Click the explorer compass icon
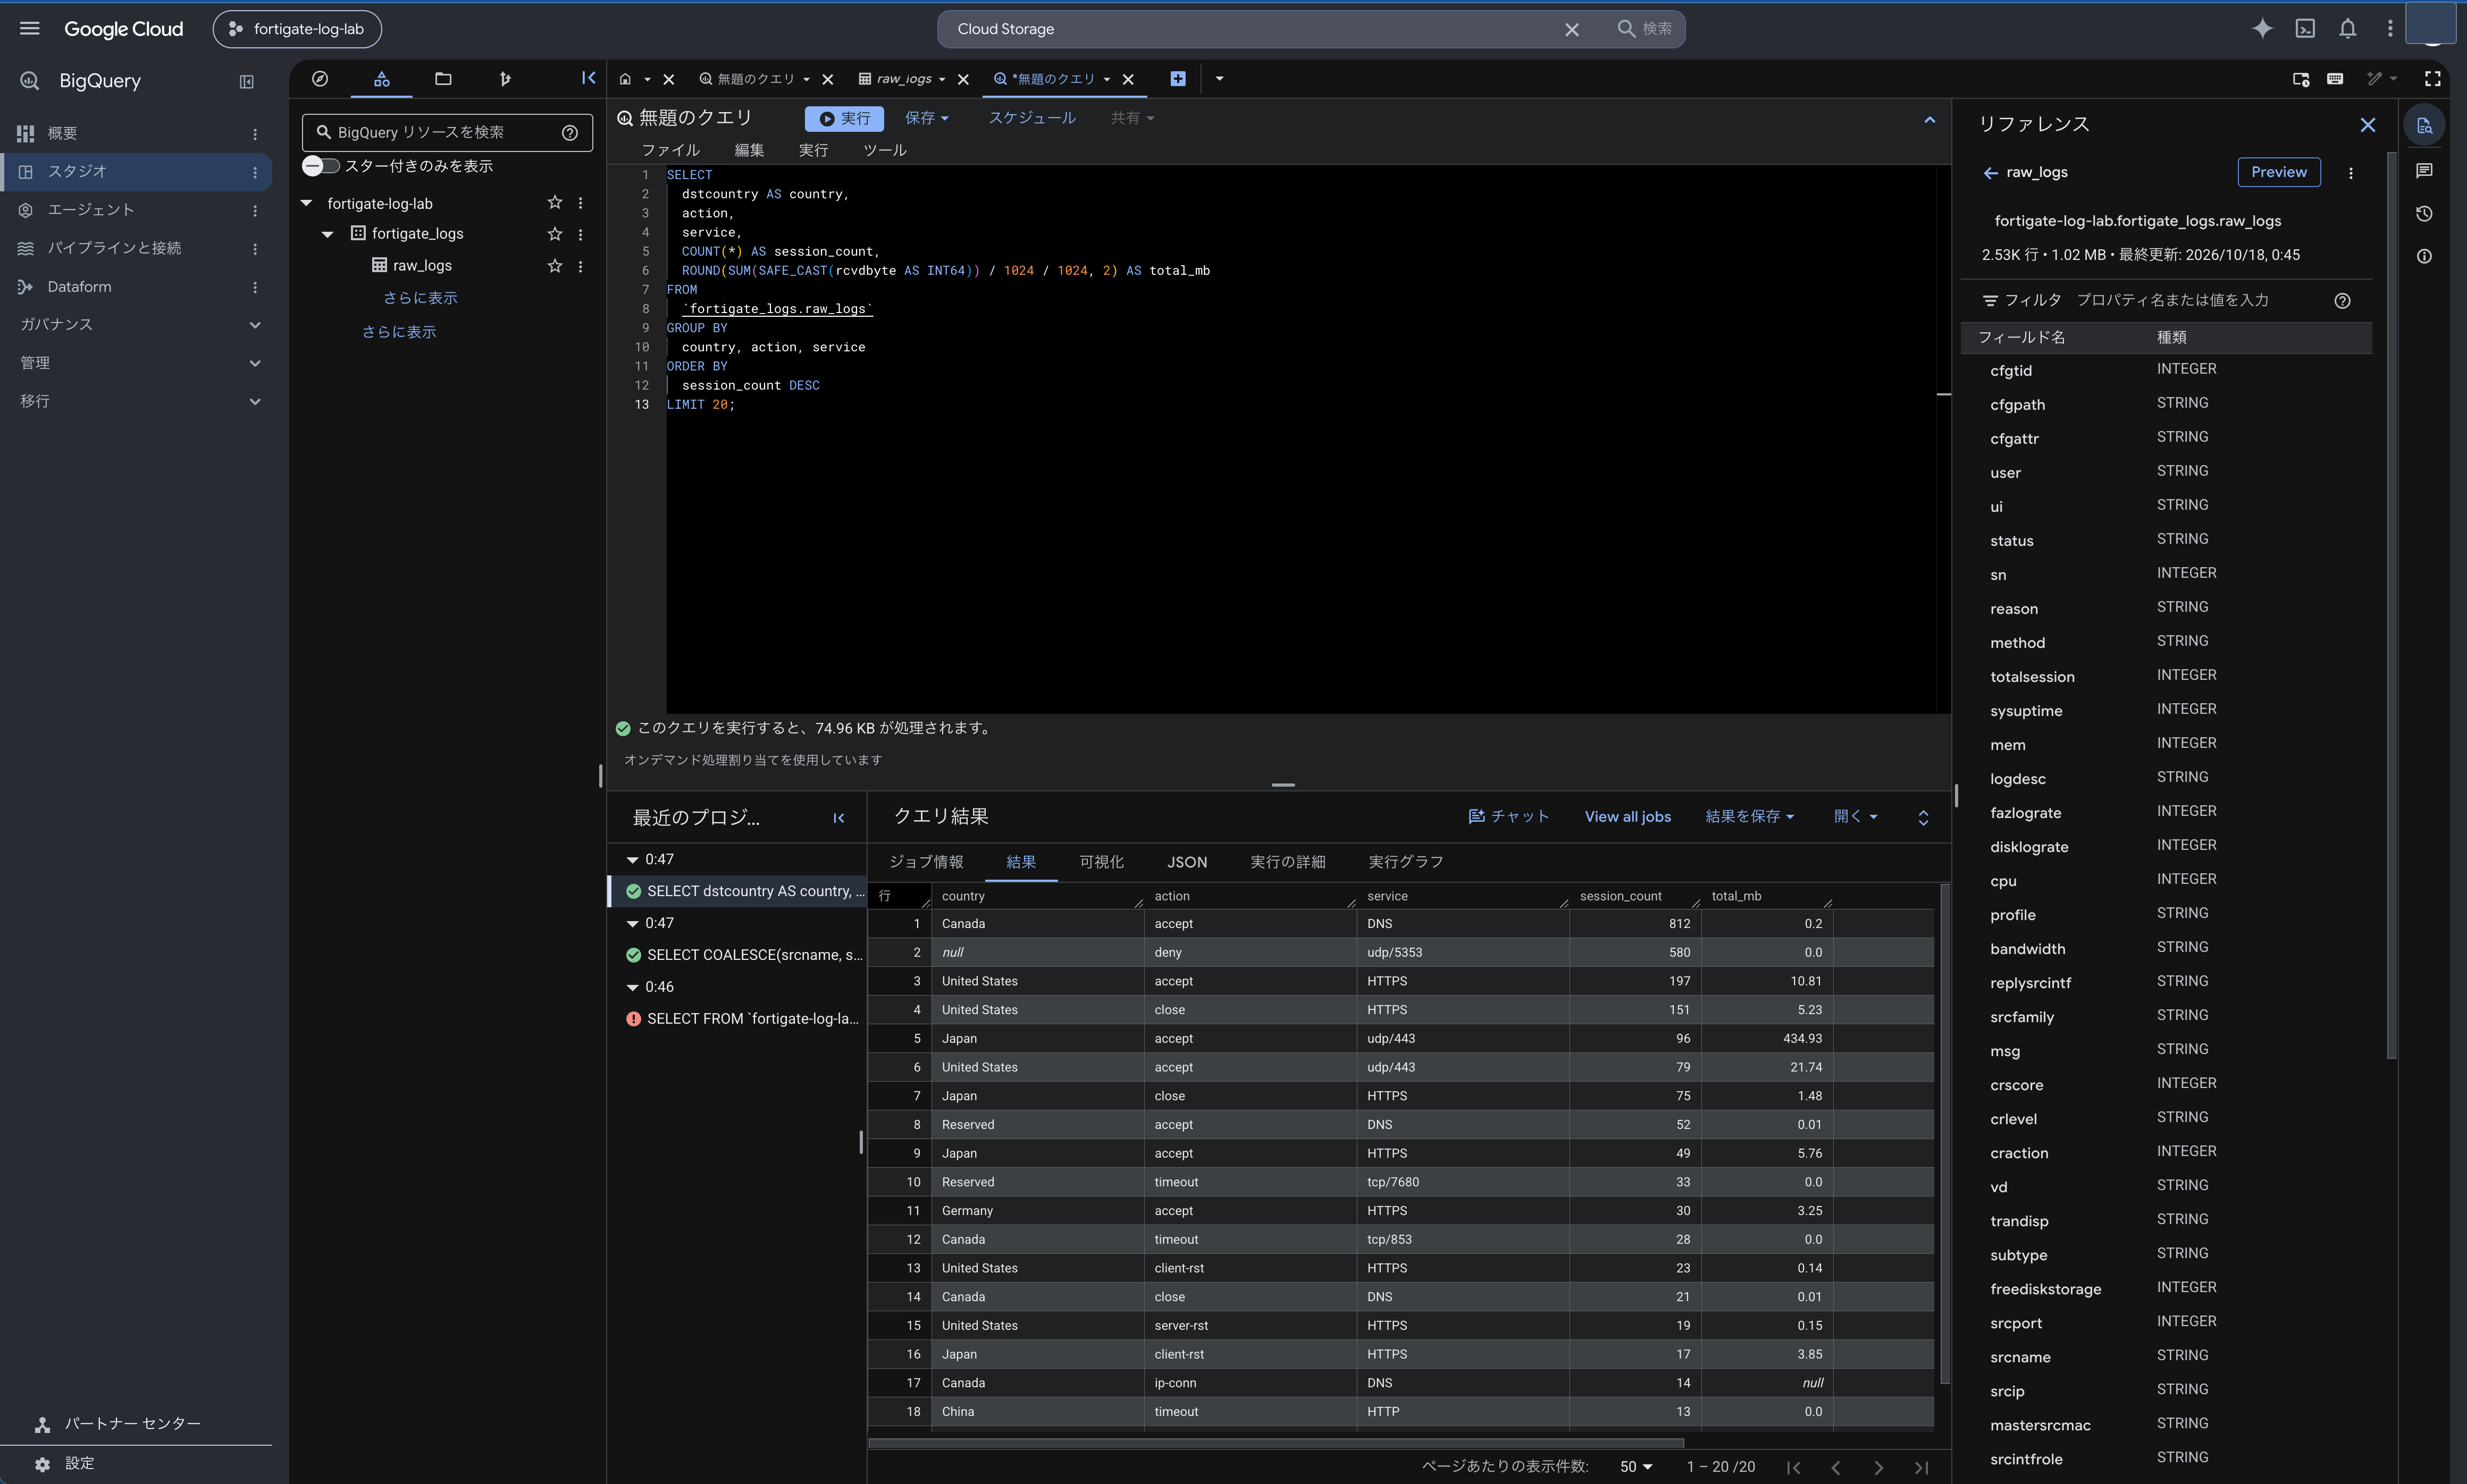This screenshot has height=1484, width=2467. 320,79
